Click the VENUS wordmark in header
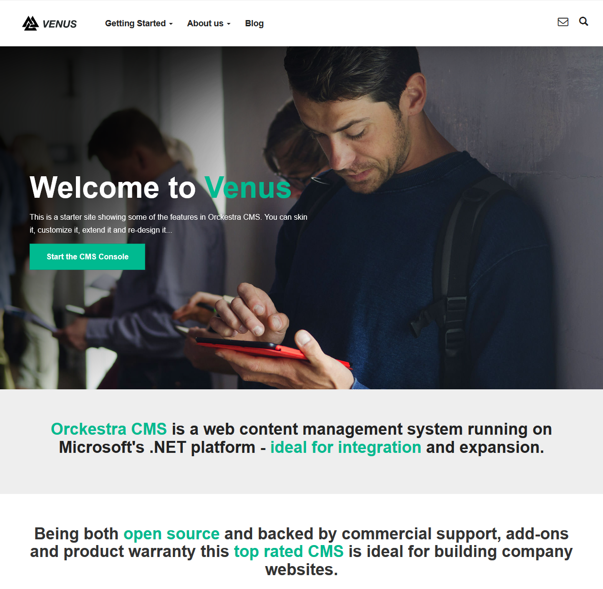The height and width of the screenshot is (589, 603). tap(60, 24)
